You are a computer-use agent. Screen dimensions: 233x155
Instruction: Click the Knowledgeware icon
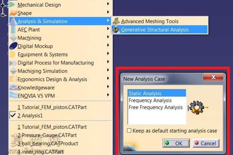coord(13,88)
